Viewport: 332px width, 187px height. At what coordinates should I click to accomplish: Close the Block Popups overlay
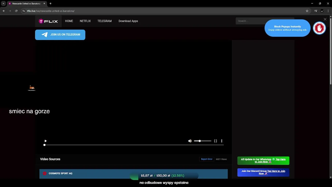pos(325,19)
